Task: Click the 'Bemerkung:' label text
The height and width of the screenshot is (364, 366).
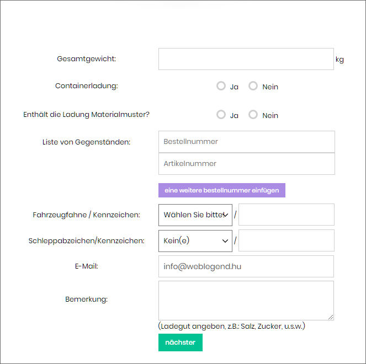Action: point(86,299)
